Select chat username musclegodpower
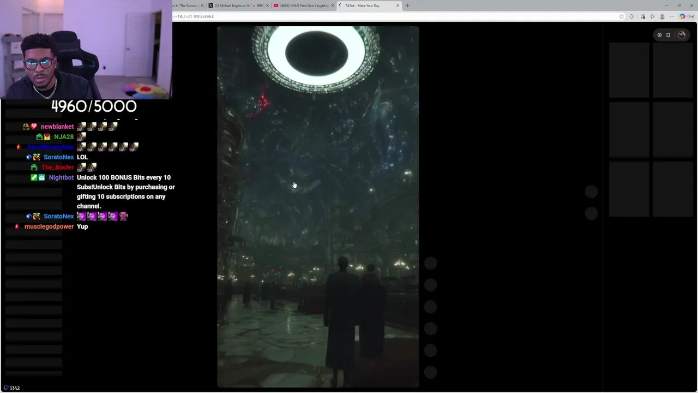Image resolution: width=698 pixels, height=393 pixels. 49,227
